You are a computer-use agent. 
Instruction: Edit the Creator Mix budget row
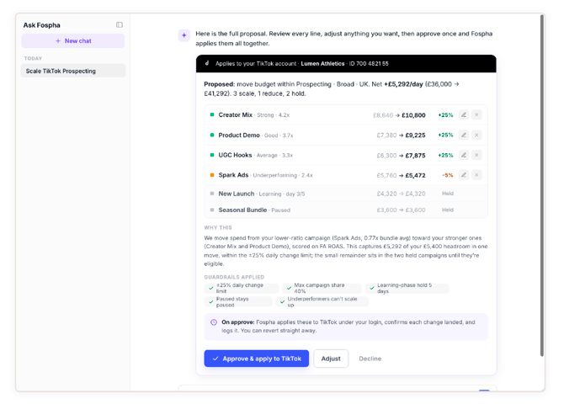pos(464,114)
